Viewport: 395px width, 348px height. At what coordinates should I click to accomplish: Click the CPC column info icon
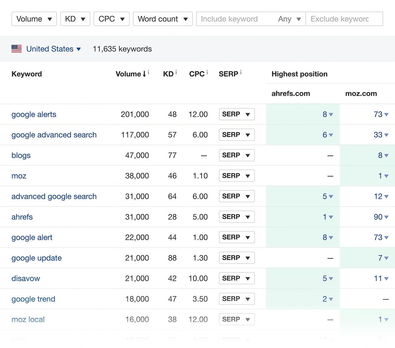[207, 72]
